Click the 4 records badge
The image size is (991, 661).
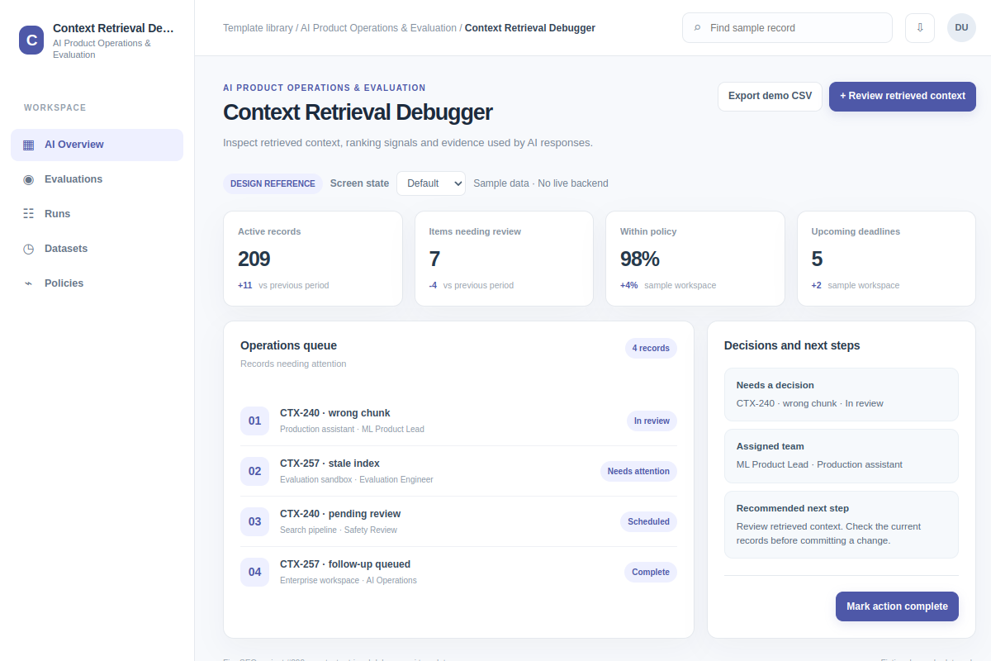651,349
